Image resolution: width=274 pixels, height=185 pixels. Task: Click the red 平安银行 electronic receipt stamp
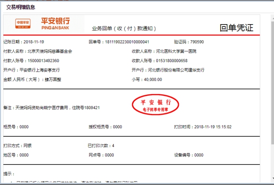155,105
